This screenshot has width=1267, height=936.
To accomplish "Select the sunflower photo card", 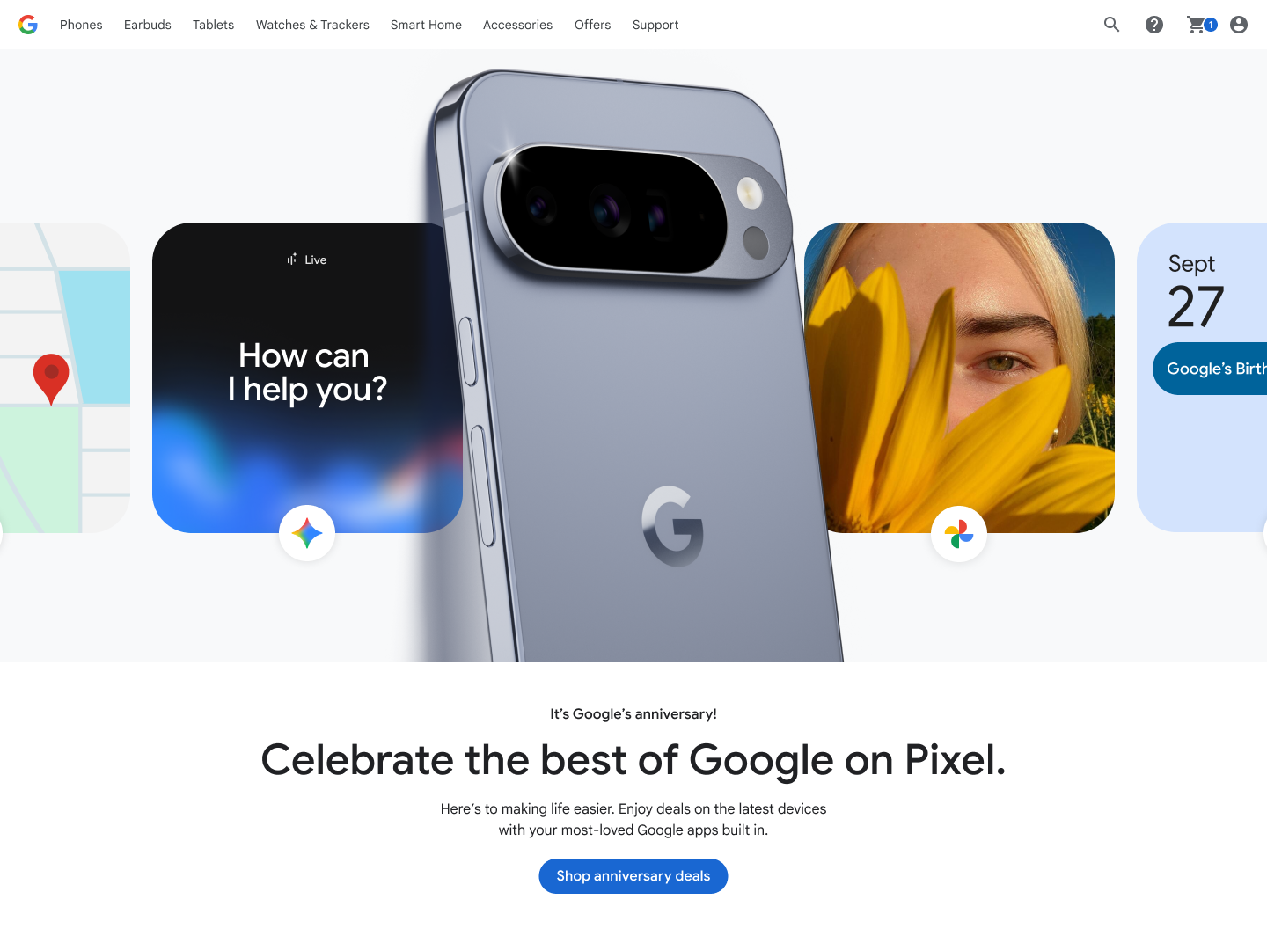I will [x=959, y=377].
